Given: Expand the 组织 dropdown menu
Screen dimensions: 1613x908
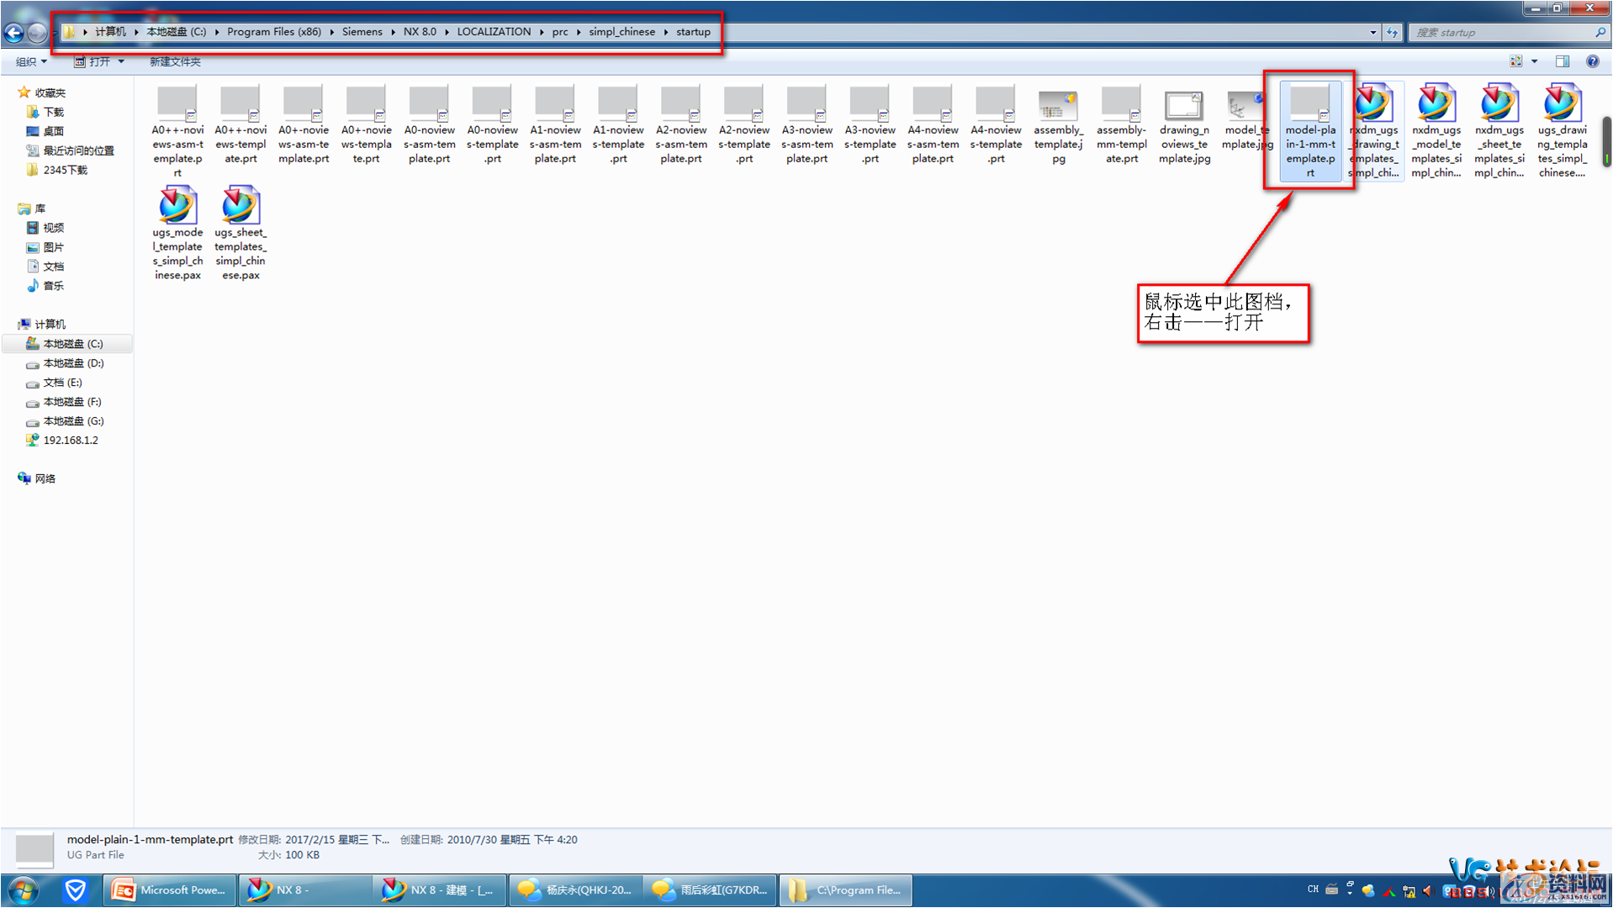Looking at the screenshot, I should 31,61.
